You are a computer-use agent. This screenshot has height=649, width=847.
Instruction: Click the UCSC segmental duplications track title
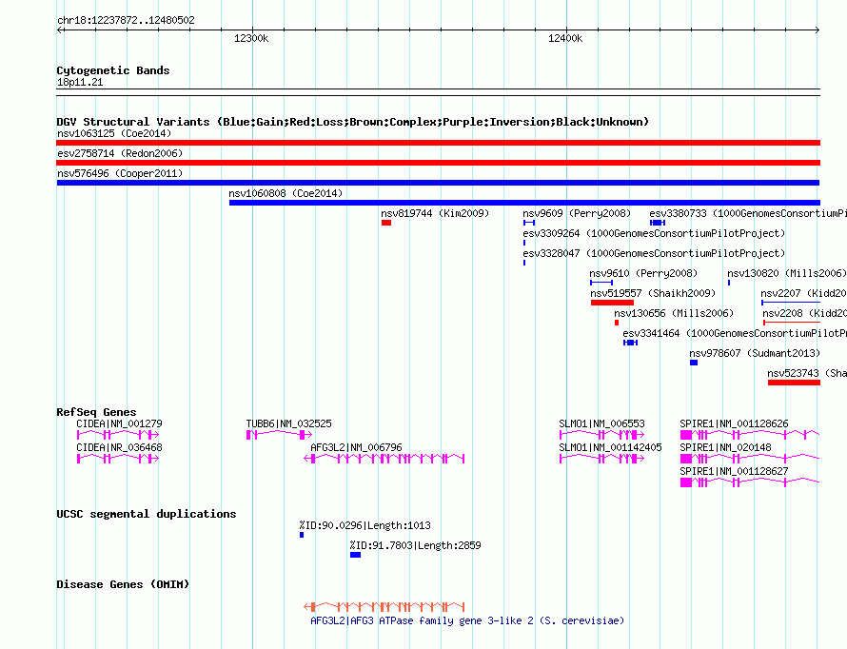(x=147, y=514)
